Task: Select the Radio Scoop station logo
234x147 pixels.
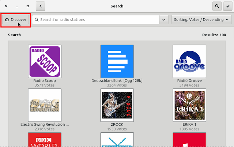Action: [45, 61]
